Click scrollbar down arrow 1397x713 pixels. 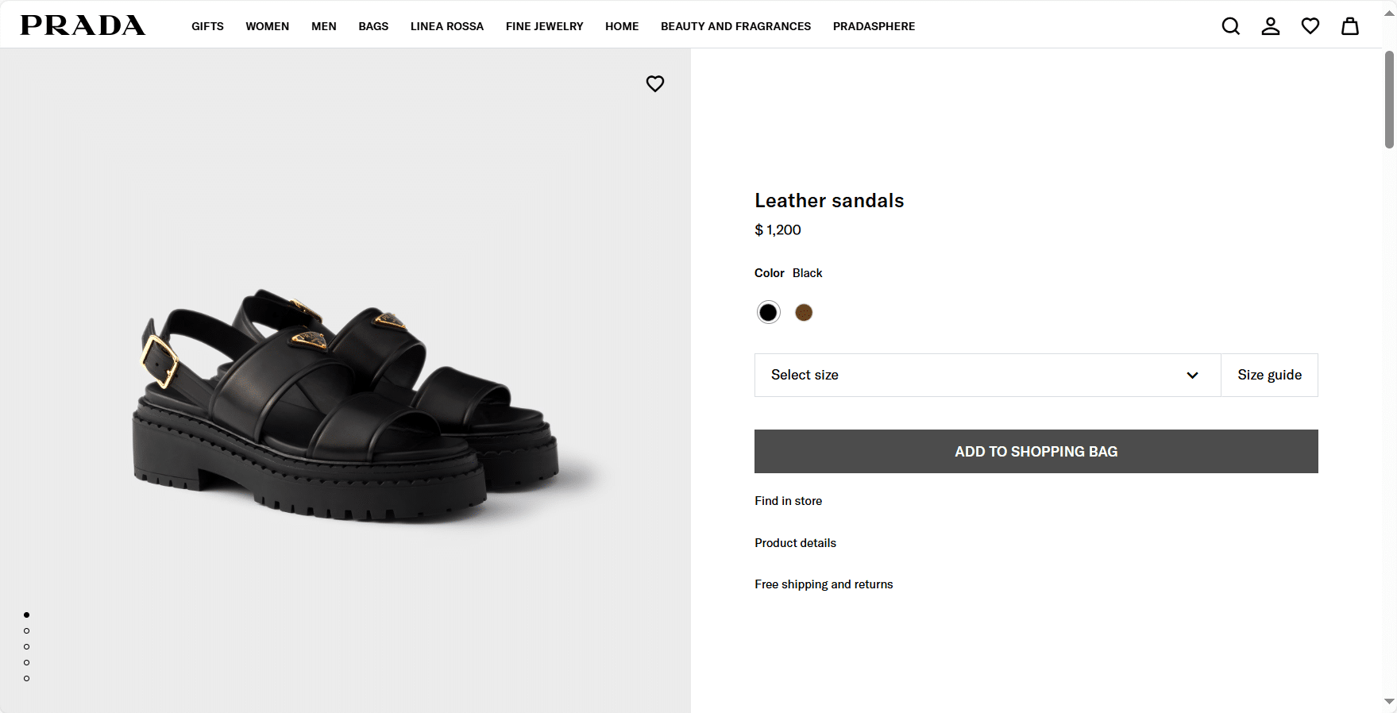1389,702
